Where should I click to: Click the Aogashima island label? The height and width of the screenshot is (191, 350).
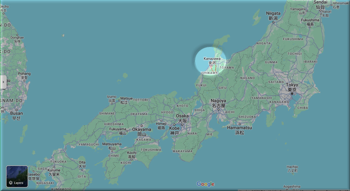pyautogui.click(x=292, y=186)
